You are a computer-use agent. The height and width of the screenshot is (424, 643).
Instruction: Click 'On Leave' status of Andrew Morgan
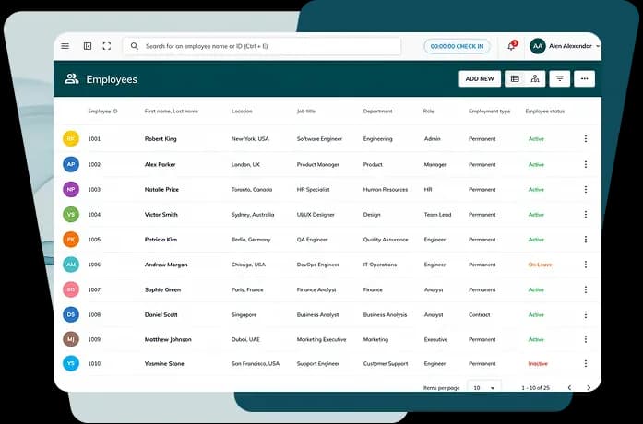(540, 265)
